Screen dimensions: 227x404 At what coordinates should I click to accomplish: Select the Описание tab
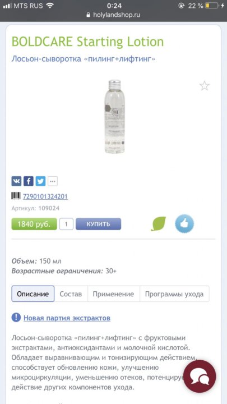click(x=33, y=293)
